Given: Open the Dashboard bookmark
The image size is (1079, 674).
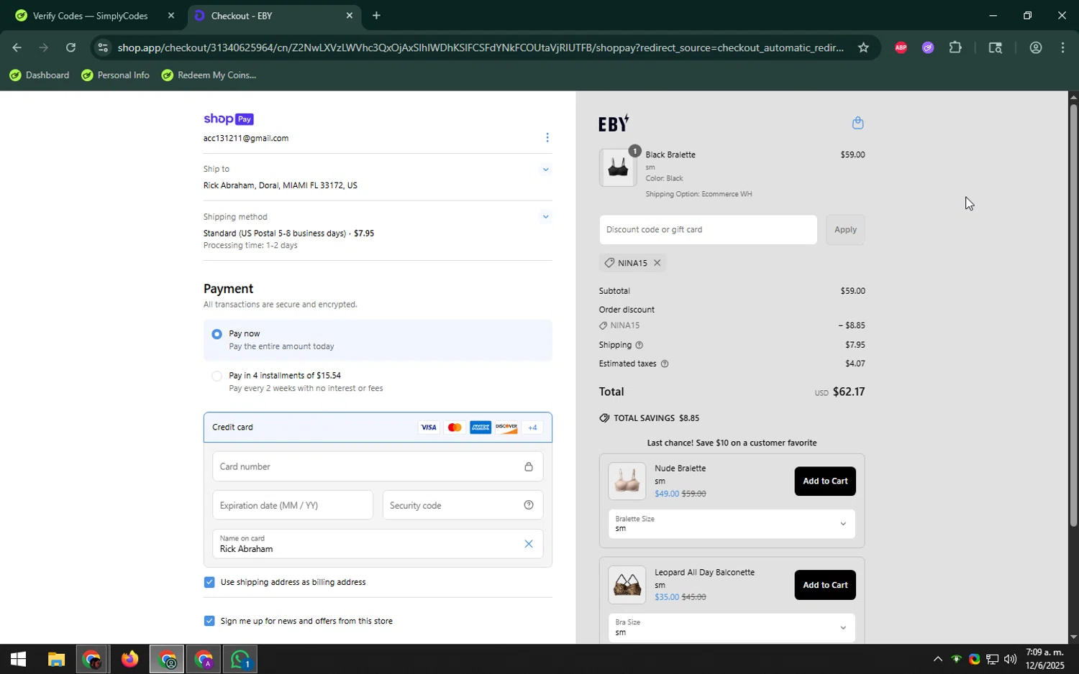Looking at the screenshot, I should [x=39, y=75].
